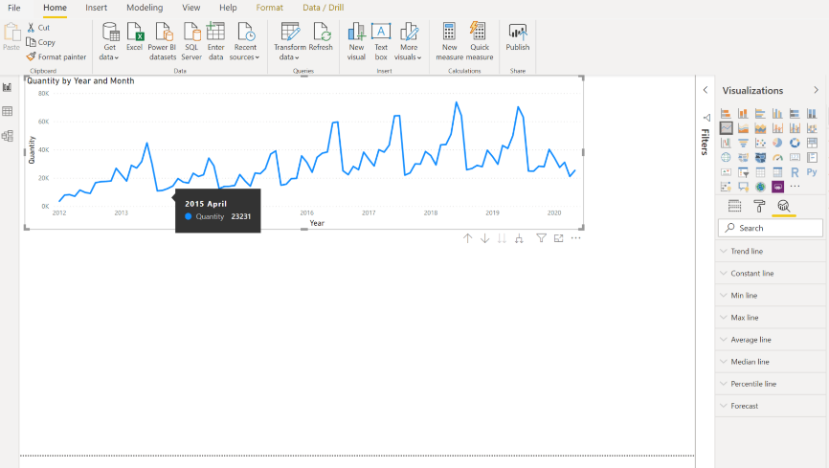Switch to Report view in left sidebar
829x468 pixels.
(8, 87)
